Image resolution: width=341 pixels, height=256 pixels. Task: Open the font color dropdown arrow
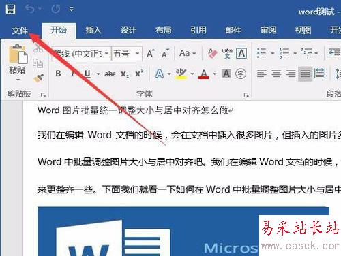tap(214, 74)
